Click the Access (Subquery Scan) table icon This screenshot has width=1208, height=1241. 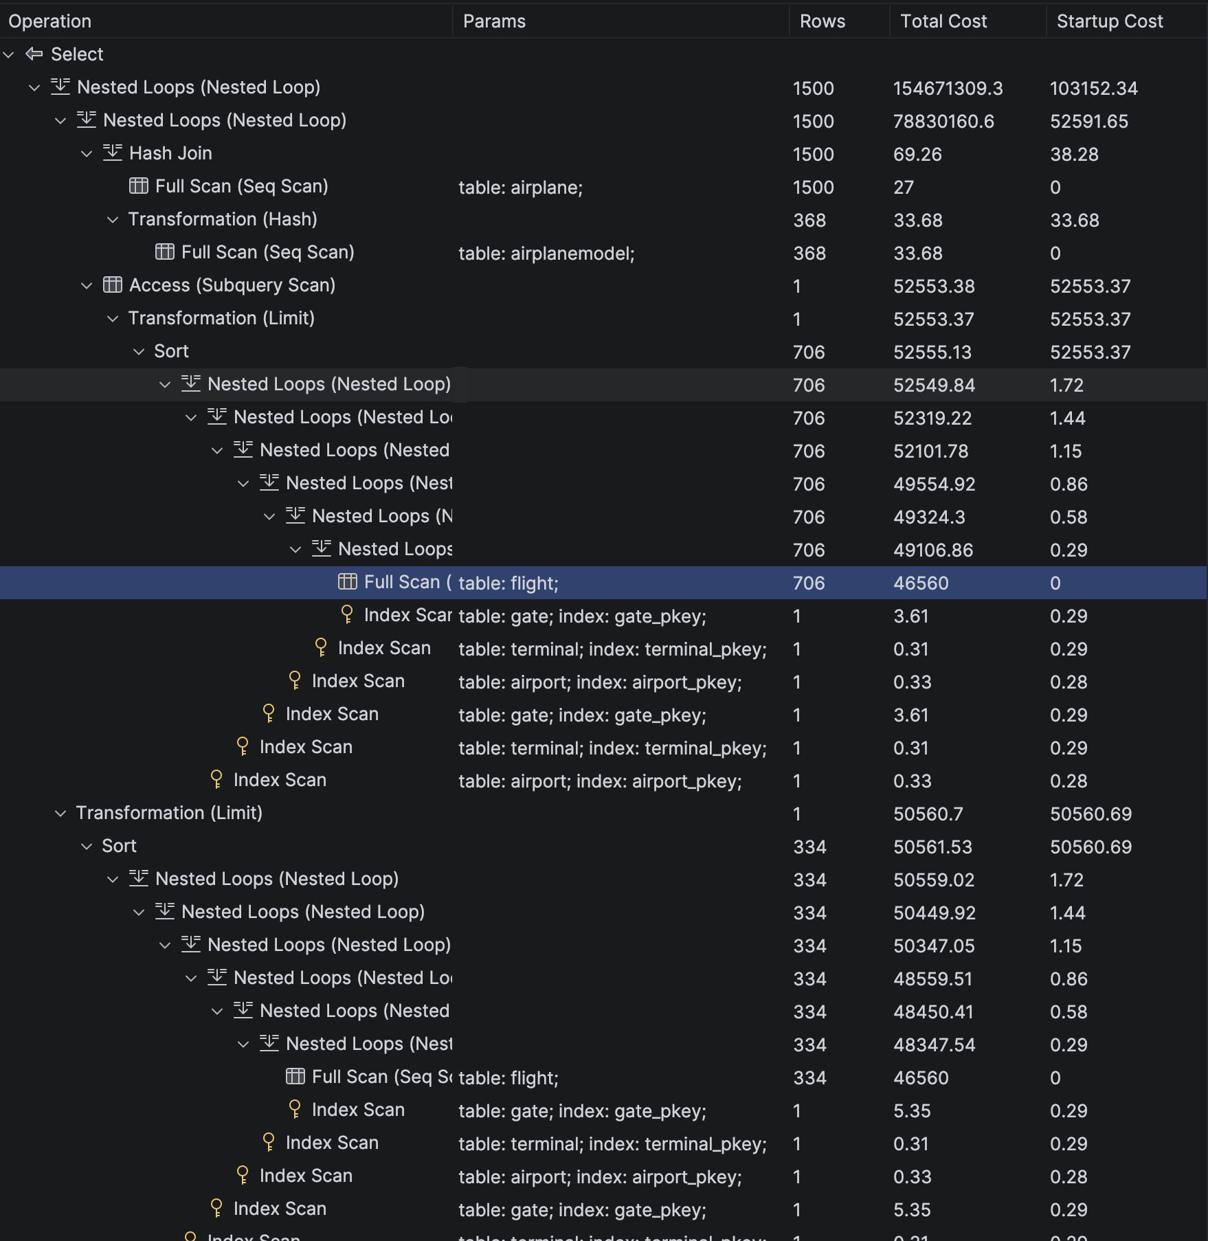[113, 284]
